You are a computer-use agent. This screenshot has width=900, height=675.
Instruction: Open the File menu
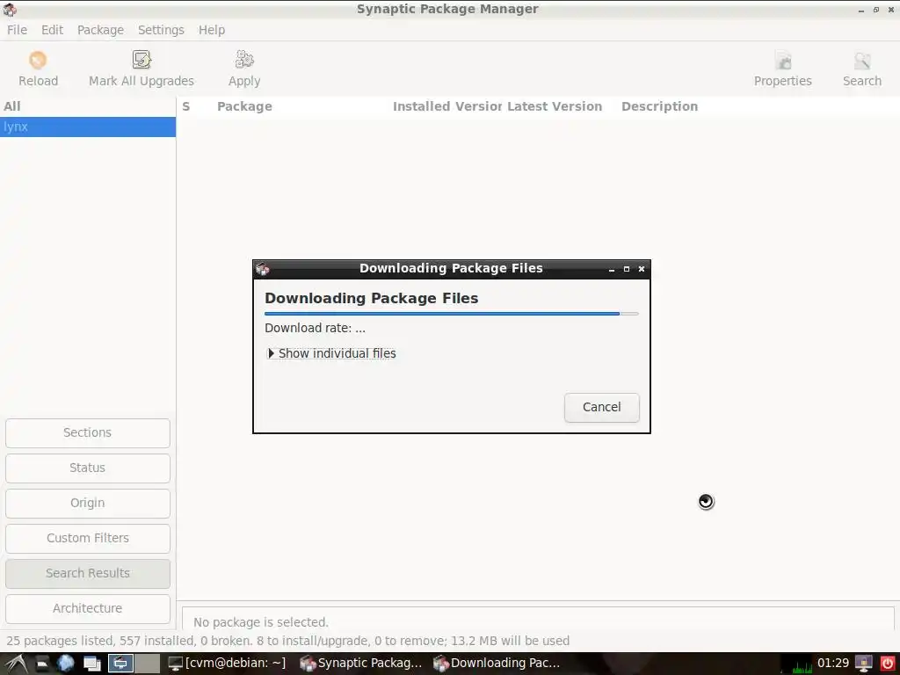pos(17,30)
